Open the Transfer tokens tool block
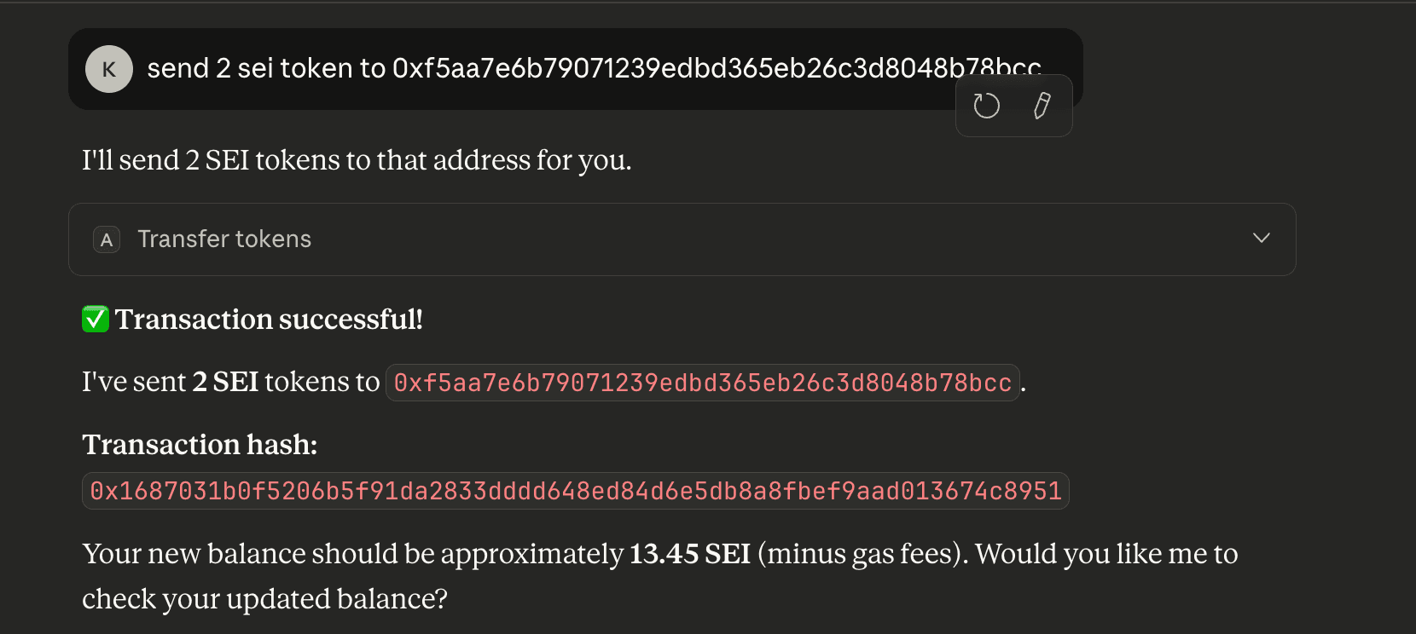This screenshot has width=1416, height=634. (x=224, y=239)
